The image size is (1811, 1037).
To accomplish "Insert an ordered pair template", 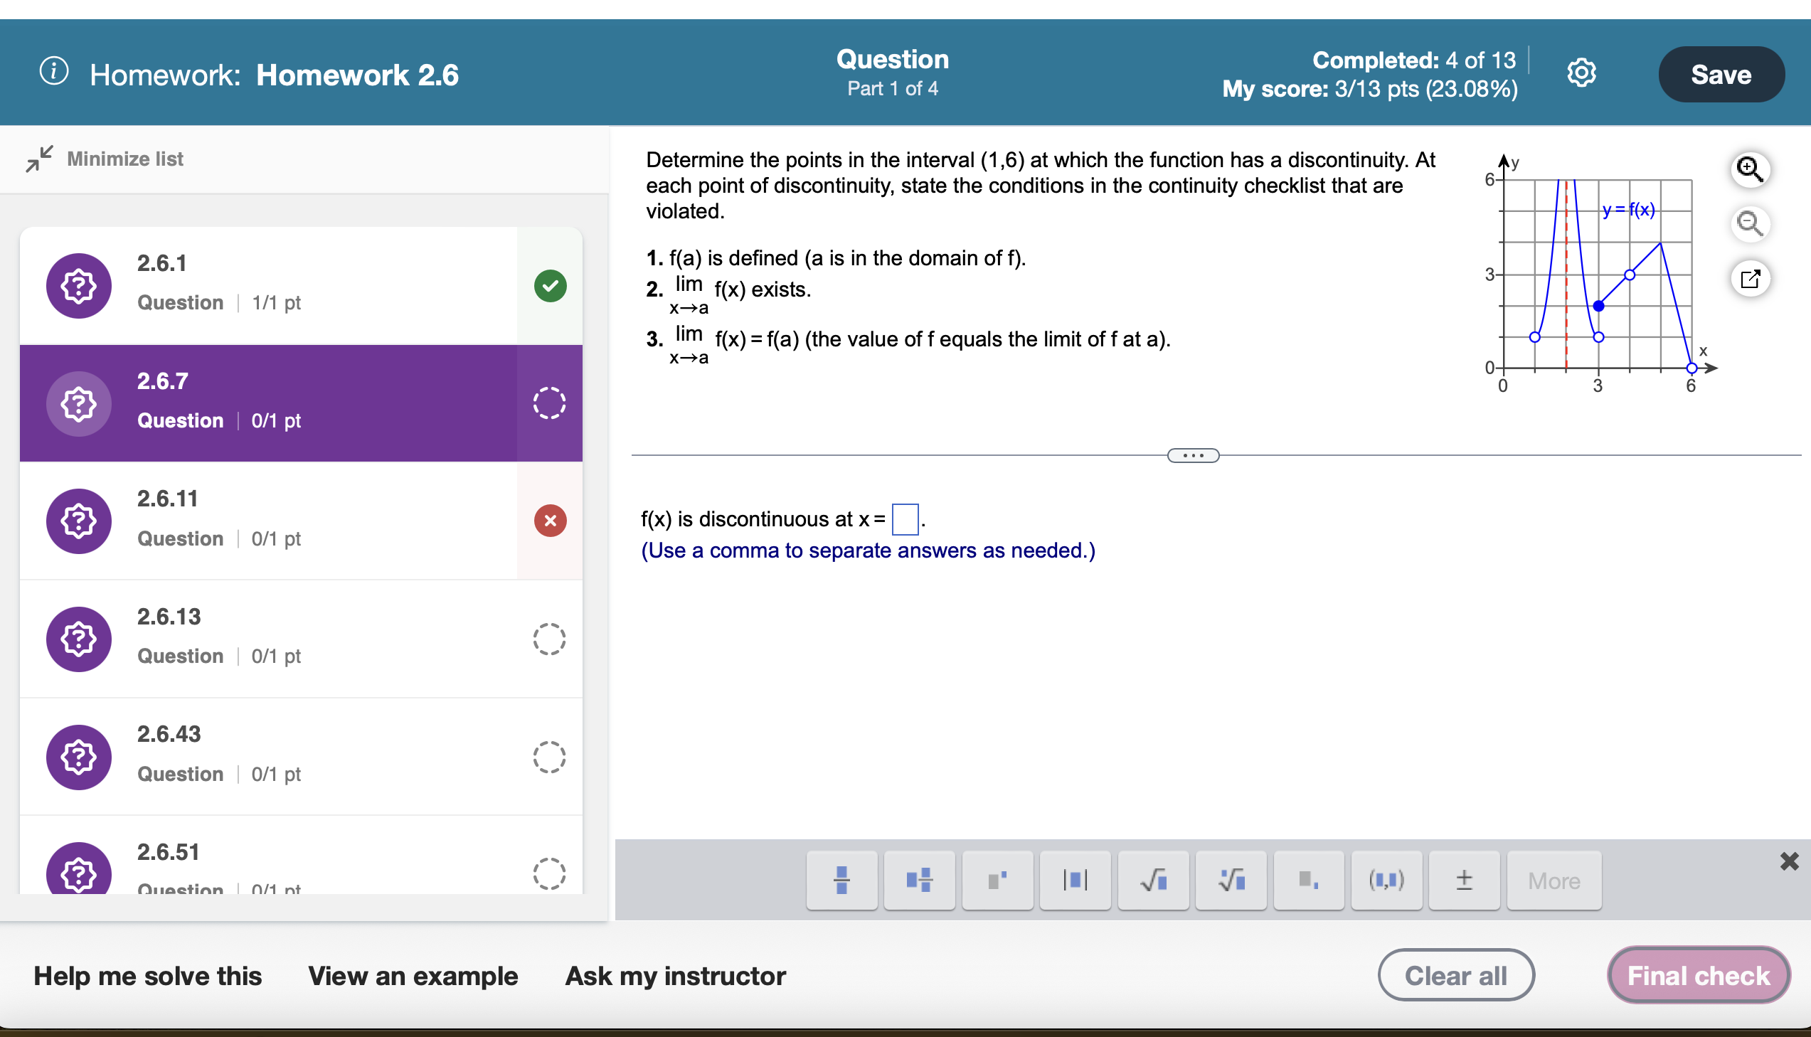I will click(1386, 881).
